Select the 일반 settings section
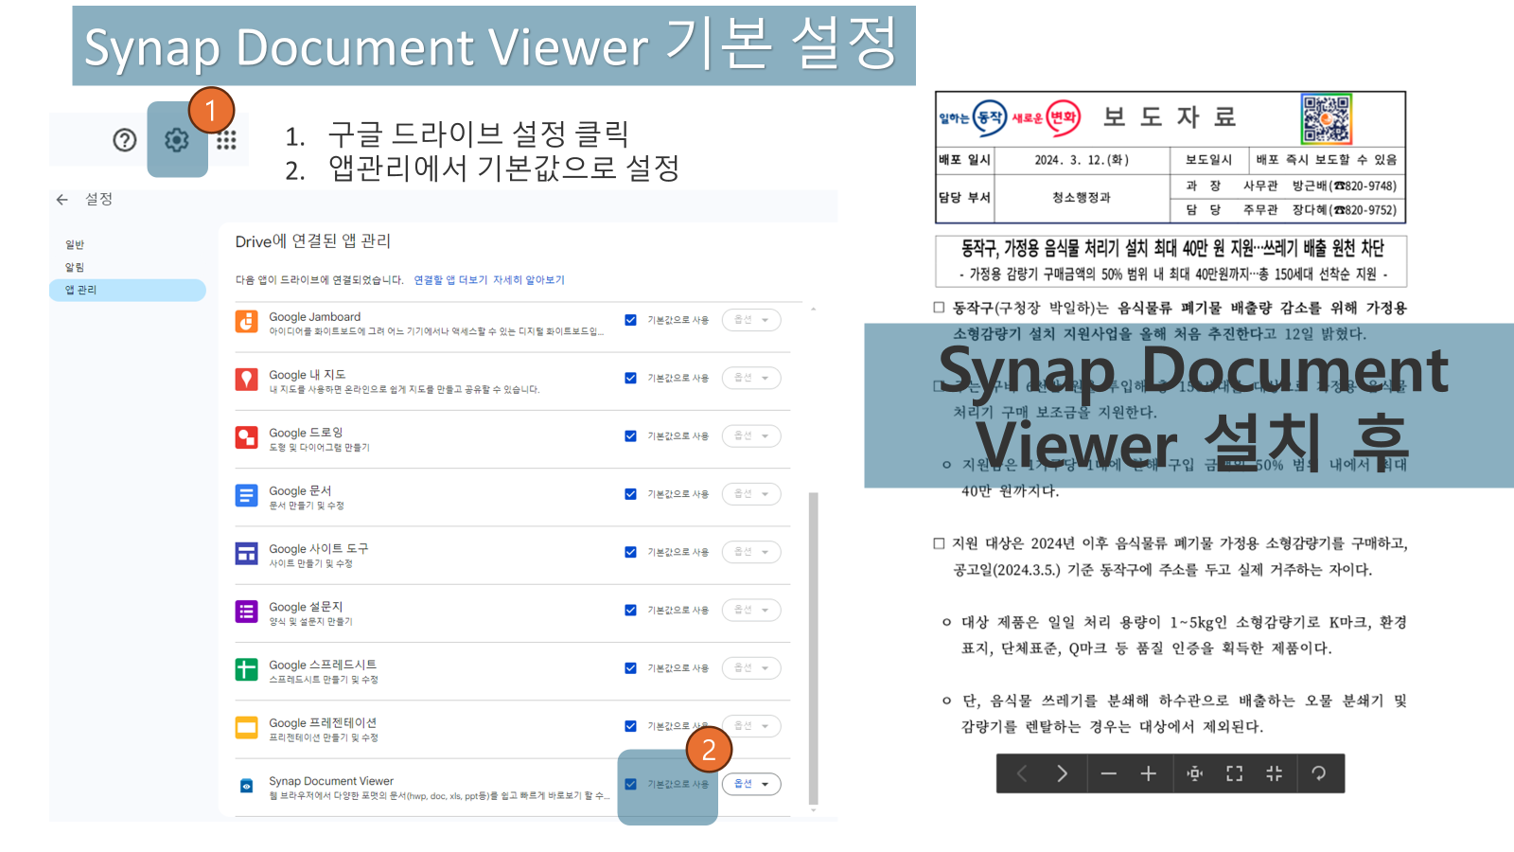This screenshot has width=1514, height=852. click(x=76, y=244)
